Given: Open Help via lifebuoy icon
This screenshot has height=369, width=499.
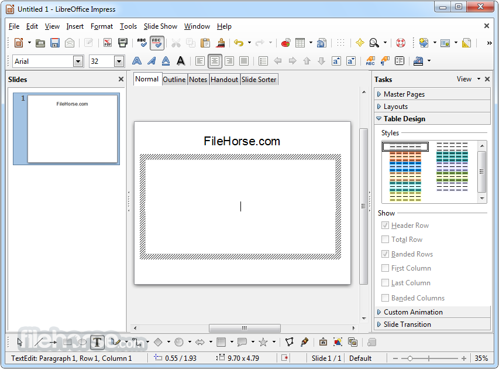Looking at the screenshot, I should coord(400,43).
